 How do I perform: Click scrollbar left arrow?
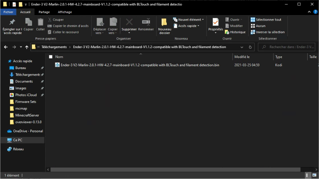[x=48, y=170]
